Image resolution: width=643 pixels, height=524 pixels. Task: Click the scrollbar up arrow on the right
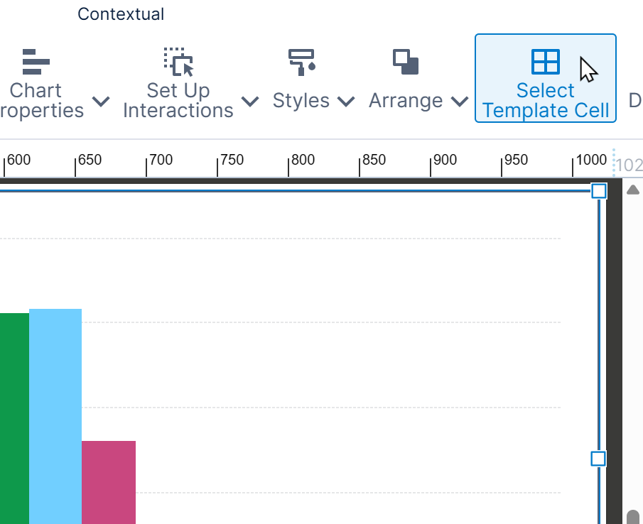(633, 190)
